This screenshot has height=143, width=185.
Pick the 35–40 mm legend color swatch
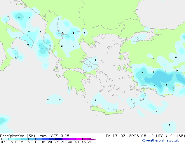tap(72, 139)
